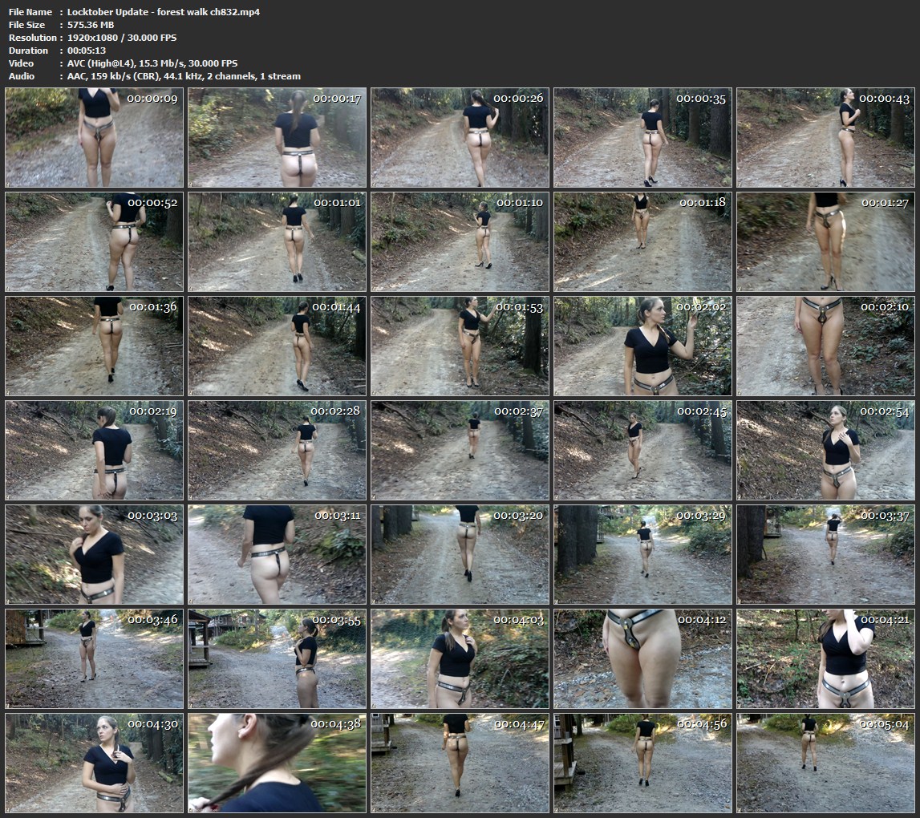Pick the frame marked 00:01:53
Viewport: 920px width, 818px height.
(x=460, y=346)
